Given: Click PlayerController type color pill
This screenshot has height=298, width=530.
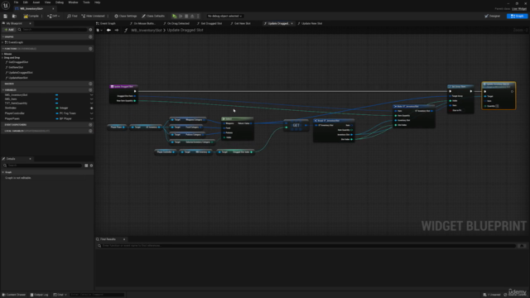Looking at the screenshot, I should tap(57, 113).
